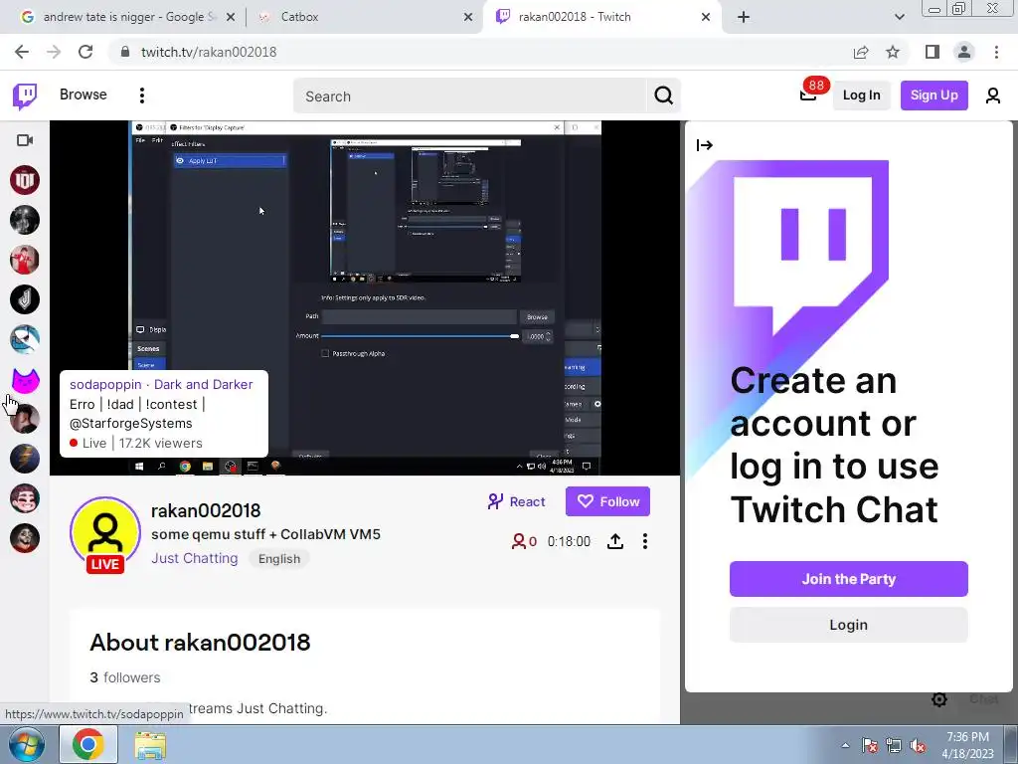This screenshot has width=1018, height=764.
Task: Click the Twitch logo home icon
Action: pyautogui.click(x=25, y=96)
